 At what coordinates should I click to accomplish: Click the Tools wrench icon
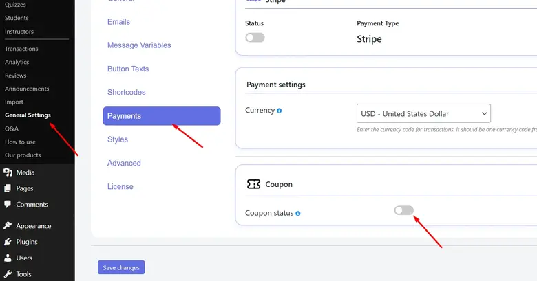click(8, 274)
